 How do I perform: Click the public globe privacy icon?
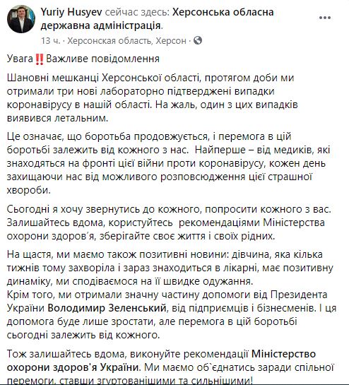pos(198,40)
